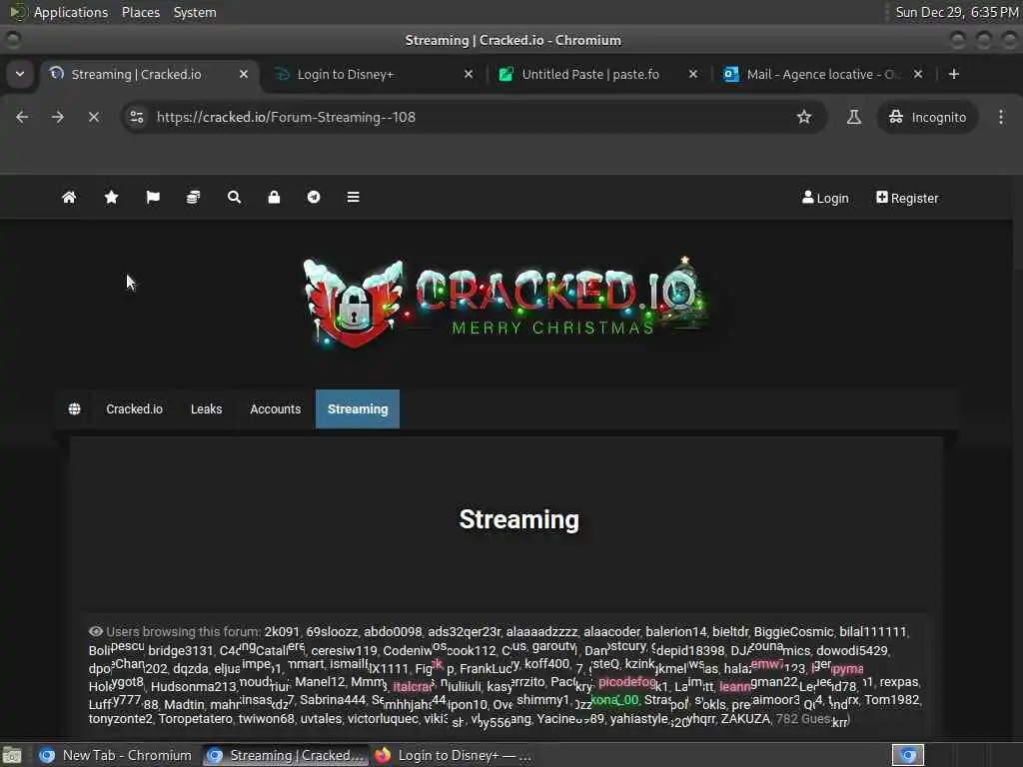Screen dimensions: 1023x767
Task: Switch to Mail - Agence locative tab
Action: [x=823, y=74]
